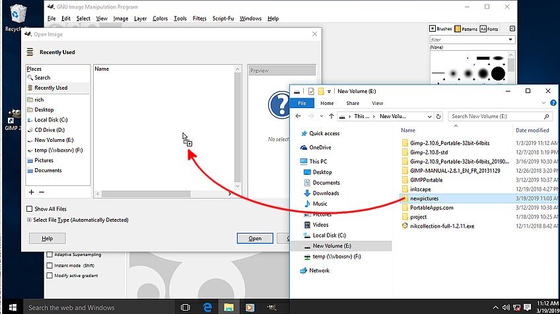Expand Select File Type section
The height and width of the screenshot is (314, 560).
(29, 220)
